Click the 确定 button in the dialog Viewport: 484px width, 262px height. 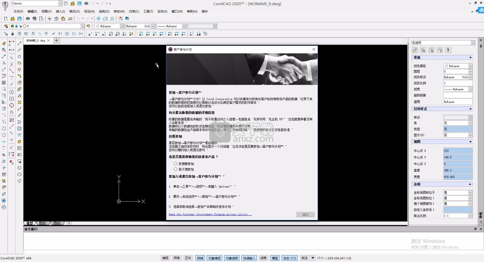306,215
